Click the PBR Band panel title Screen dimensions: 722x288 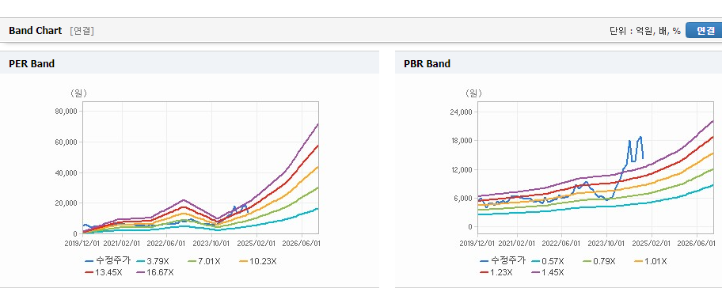pos(427,64)
